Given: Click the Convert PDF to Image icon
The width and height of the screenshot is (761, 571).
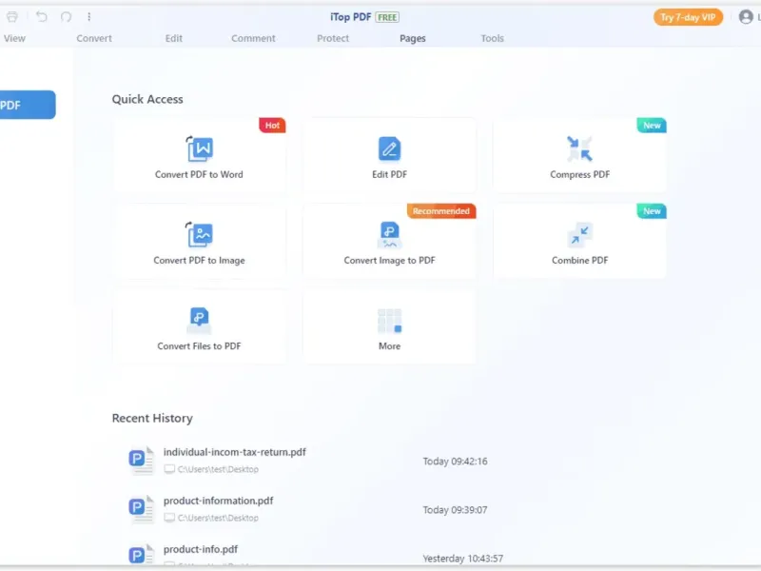Looking at the screenshot, I should [x=199, y=234].
